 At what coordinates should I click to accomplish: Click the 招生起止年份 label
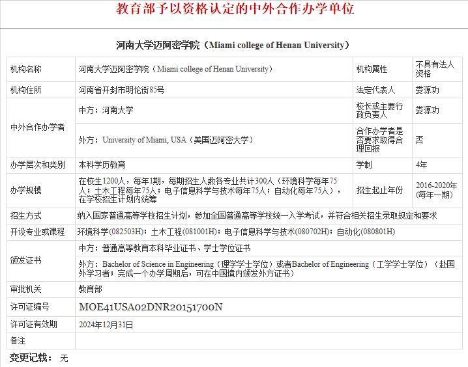379,190
